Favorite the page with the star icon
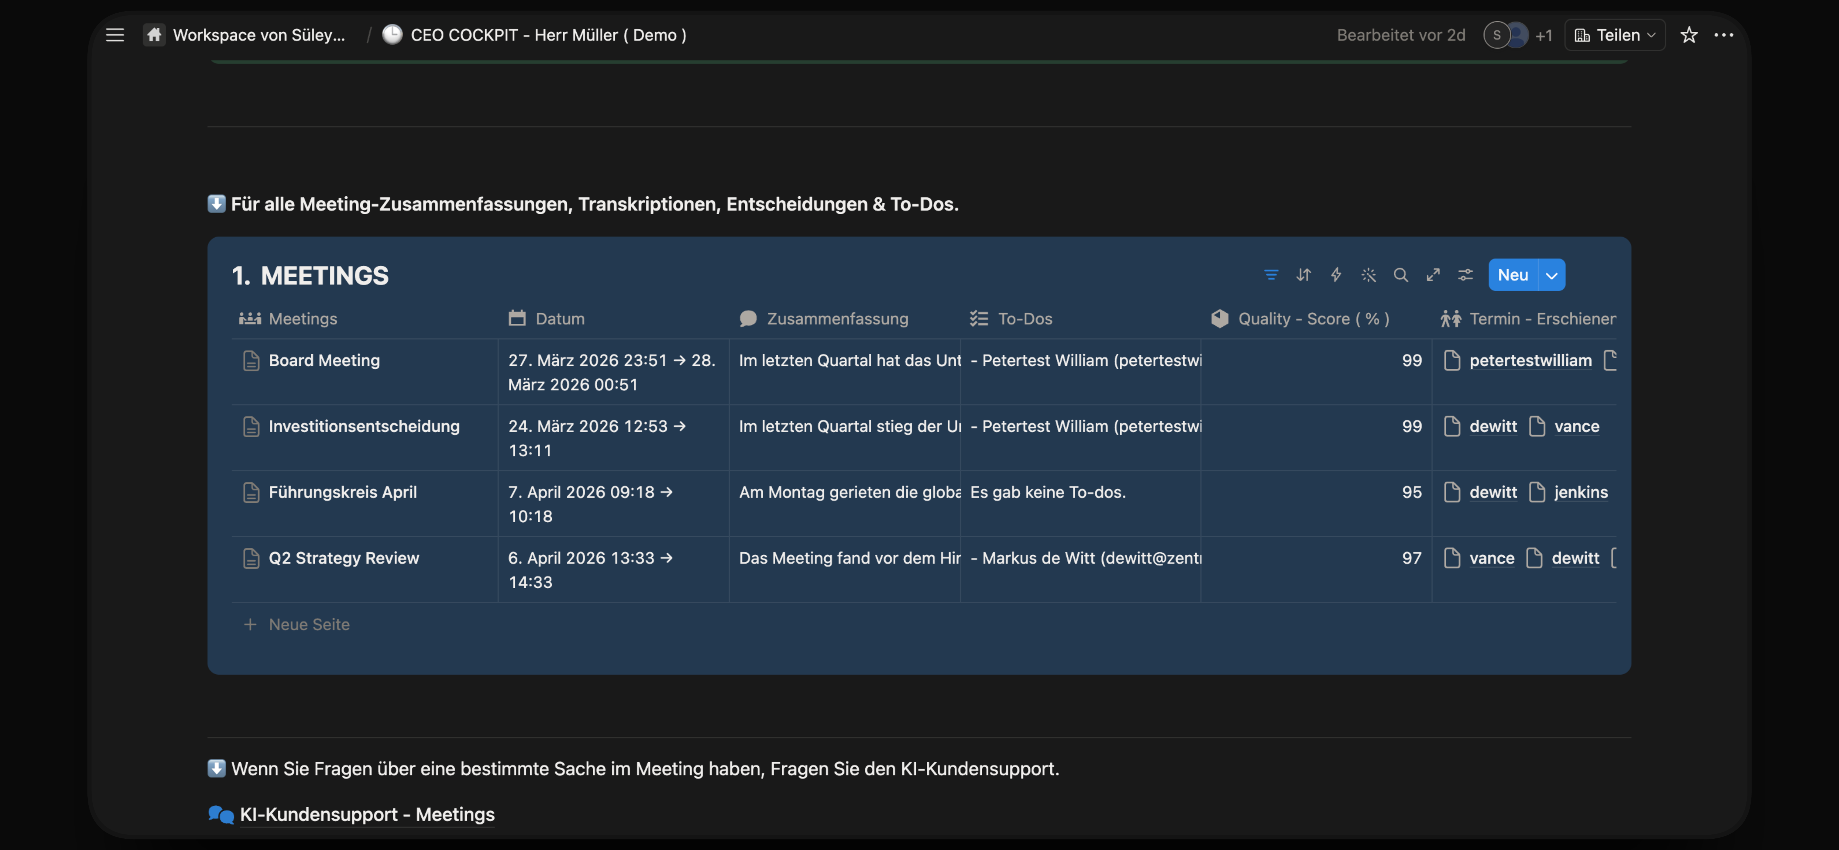 pyautogui.click(x=1688, y=35)
